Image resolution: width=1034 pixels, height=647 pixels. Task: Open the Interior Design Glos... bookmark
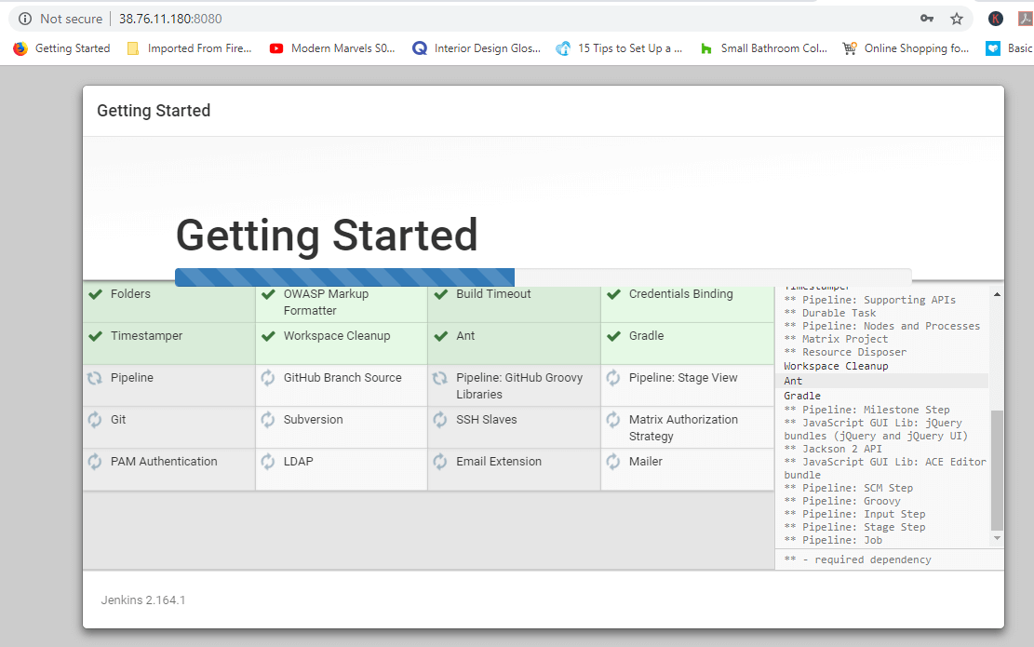pos(477,48)
